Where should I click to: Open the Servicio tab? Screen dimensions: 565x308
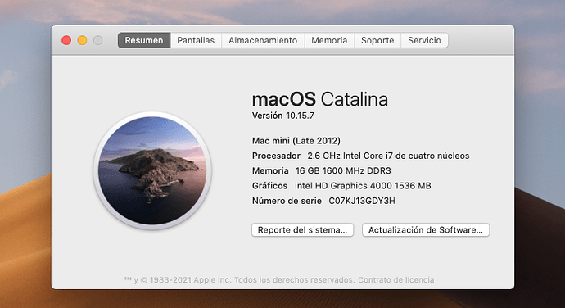[424, 40]
